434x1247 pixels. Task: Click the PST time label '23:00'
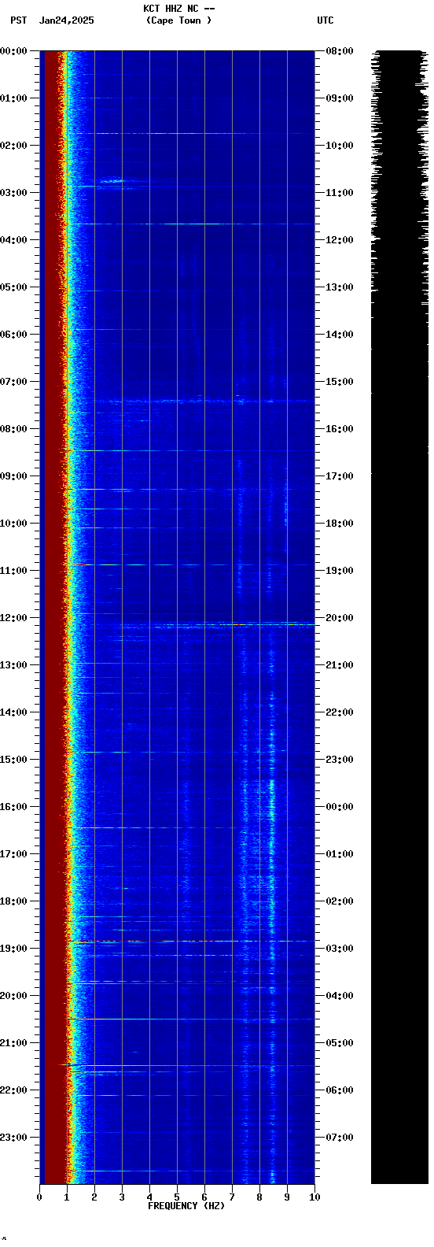coord(13,1138)
